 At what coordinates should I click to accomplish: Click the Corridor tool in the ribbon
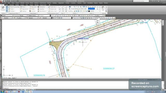pos(33,11)
